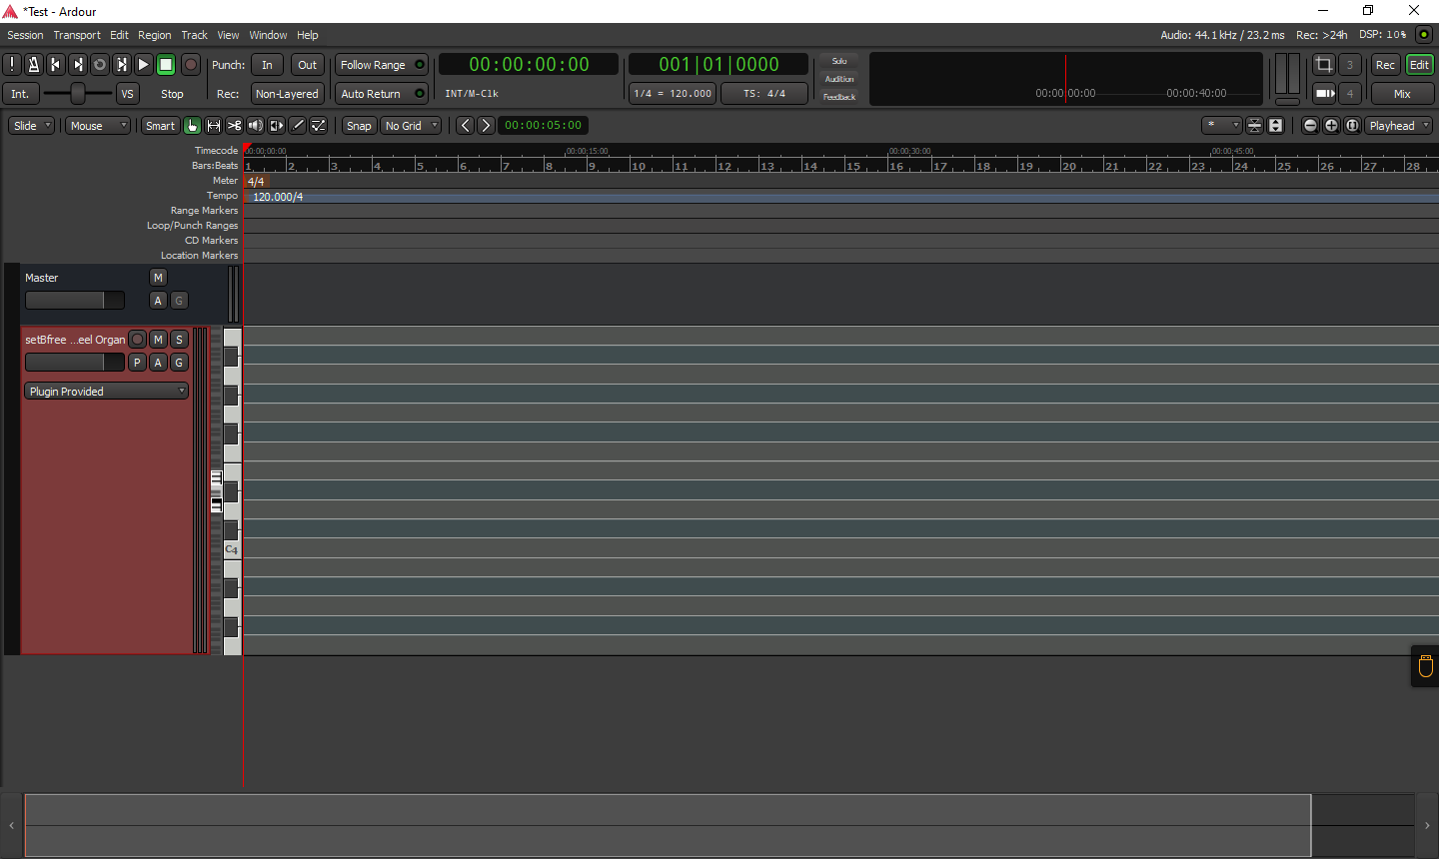Image resolution: width=1439 pixels, height=859 pixels.
Task: Select the Audition speaker tool
Action: [256, 126]
